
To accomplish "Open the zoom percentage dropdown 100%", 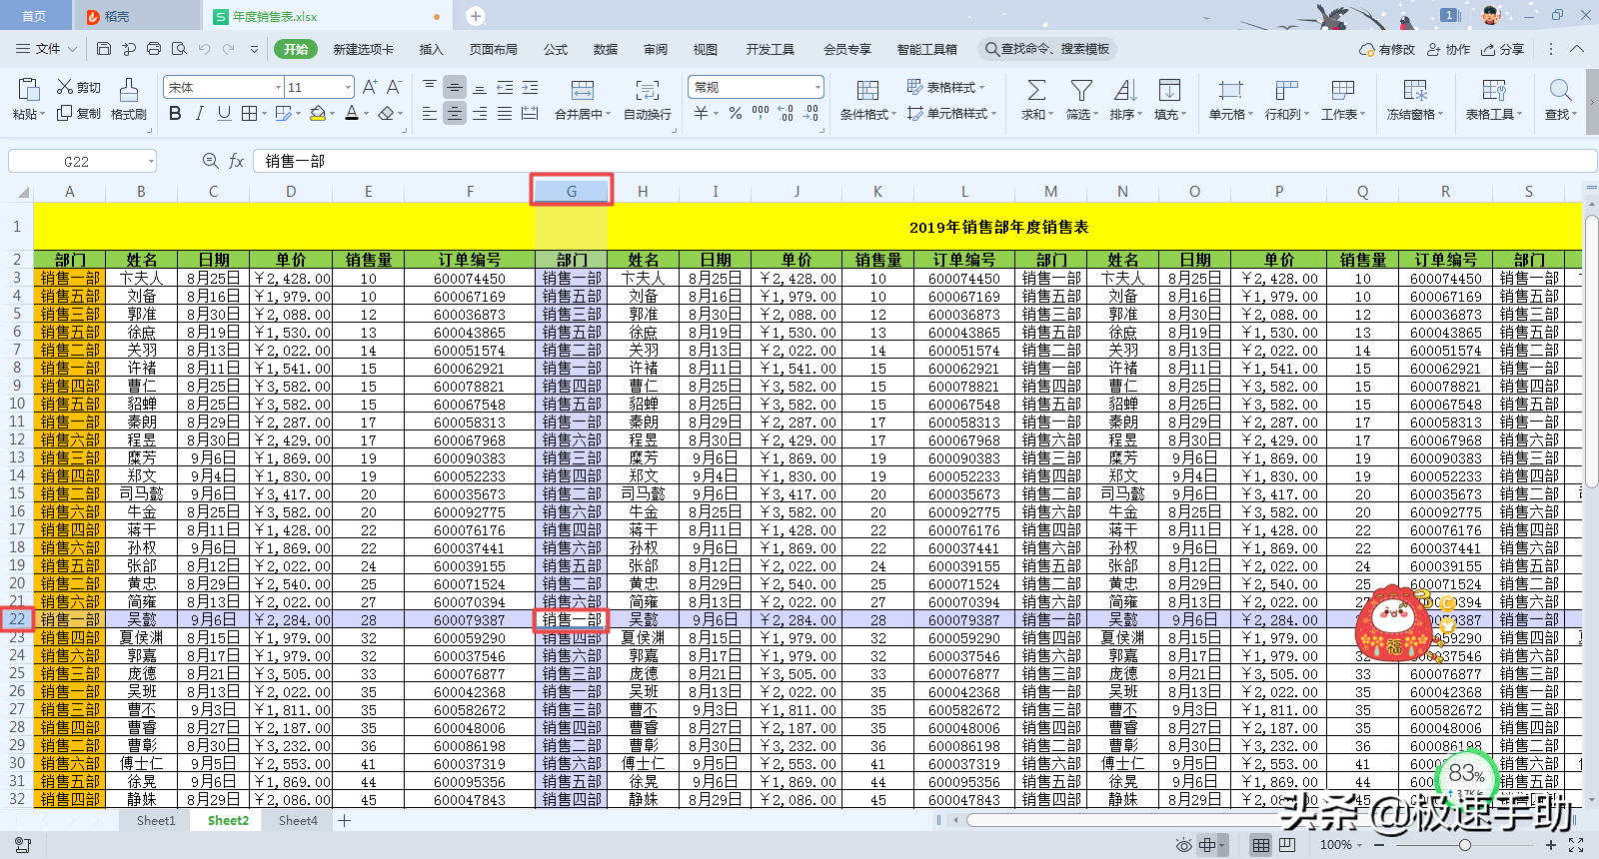I will point(1340,845).
